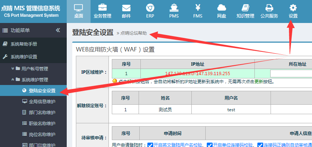Image resolution: width=312 pixels, height=147 pixels.
Task: Click the 知识管理 book icon
Action: tap(245, 8)
